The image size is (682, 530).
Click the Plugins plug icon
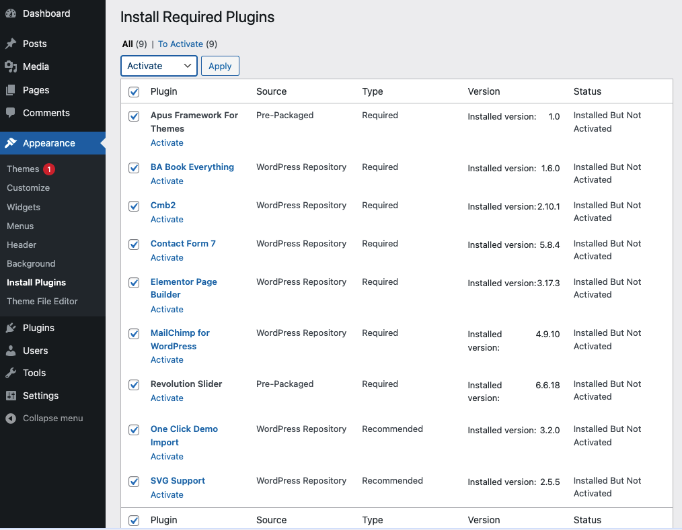click(11, 328)
